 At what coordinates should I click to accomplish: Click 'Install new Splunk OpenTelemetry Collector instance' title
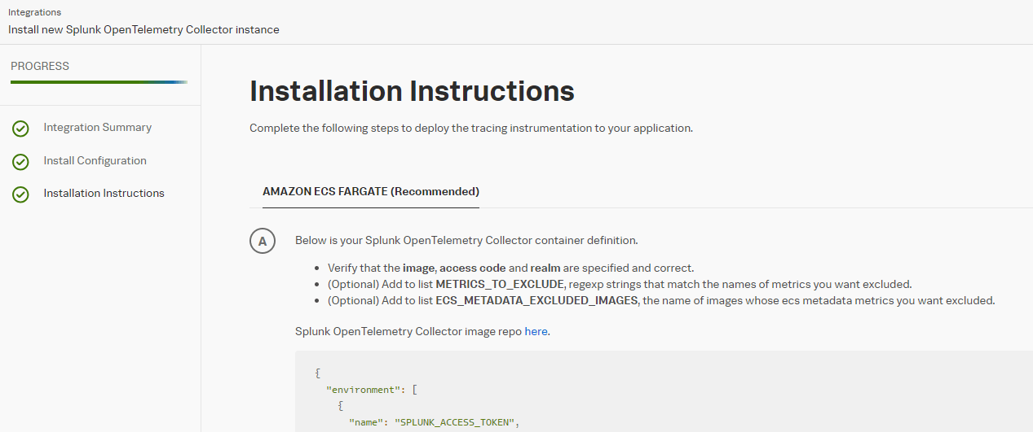point(143,29)
